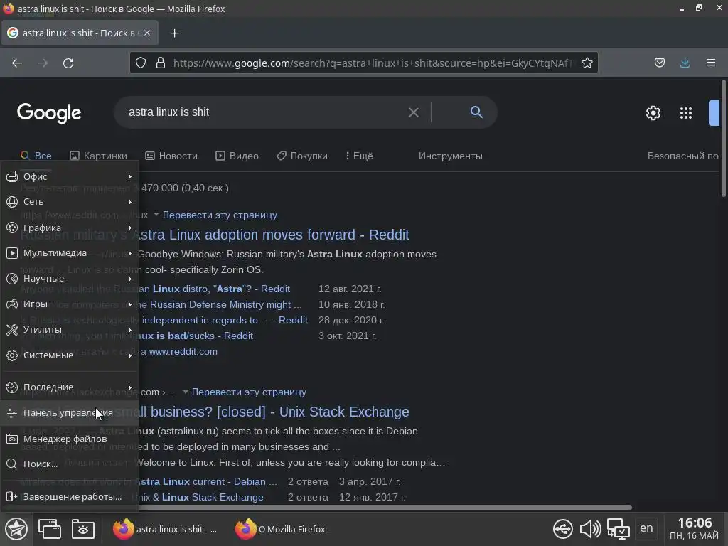
Task: Open Google quick settings gear
Action: (x=653, y=113)
